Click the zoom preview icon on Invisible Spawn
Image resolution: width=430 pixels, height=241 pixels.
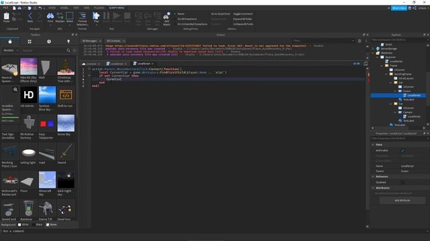(x=15, y=89)
